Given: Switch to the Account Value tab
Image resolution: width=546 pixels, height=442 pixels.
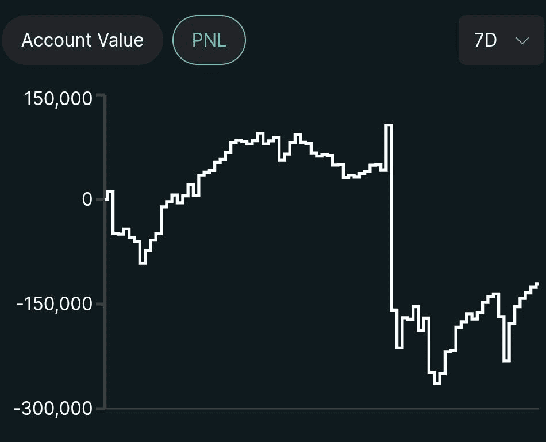Looking at the screenshot, I should pyautogui.click(x=82, y=40).
